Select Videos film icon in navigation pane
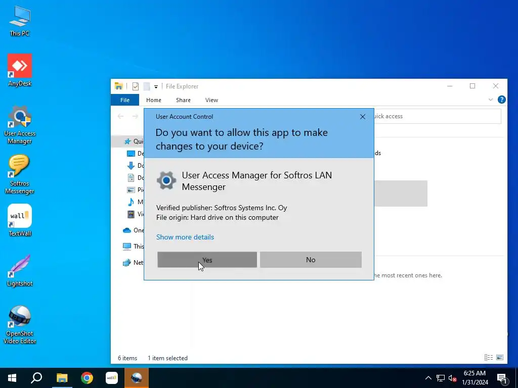 [x=131, y=214]
